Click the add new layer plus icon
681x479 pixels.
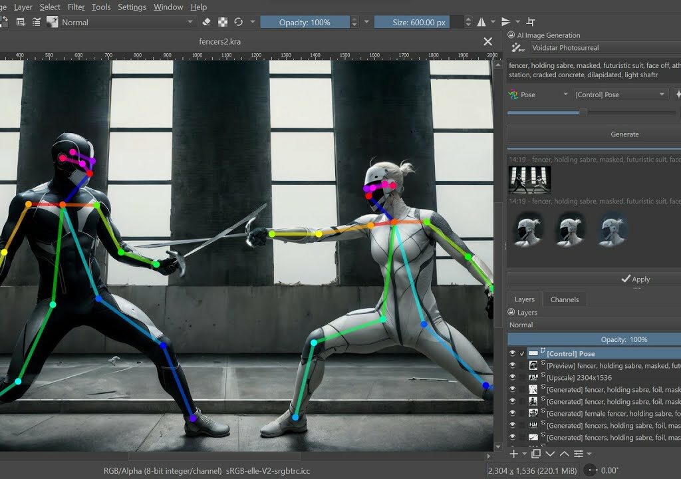(x=513, y=454)
